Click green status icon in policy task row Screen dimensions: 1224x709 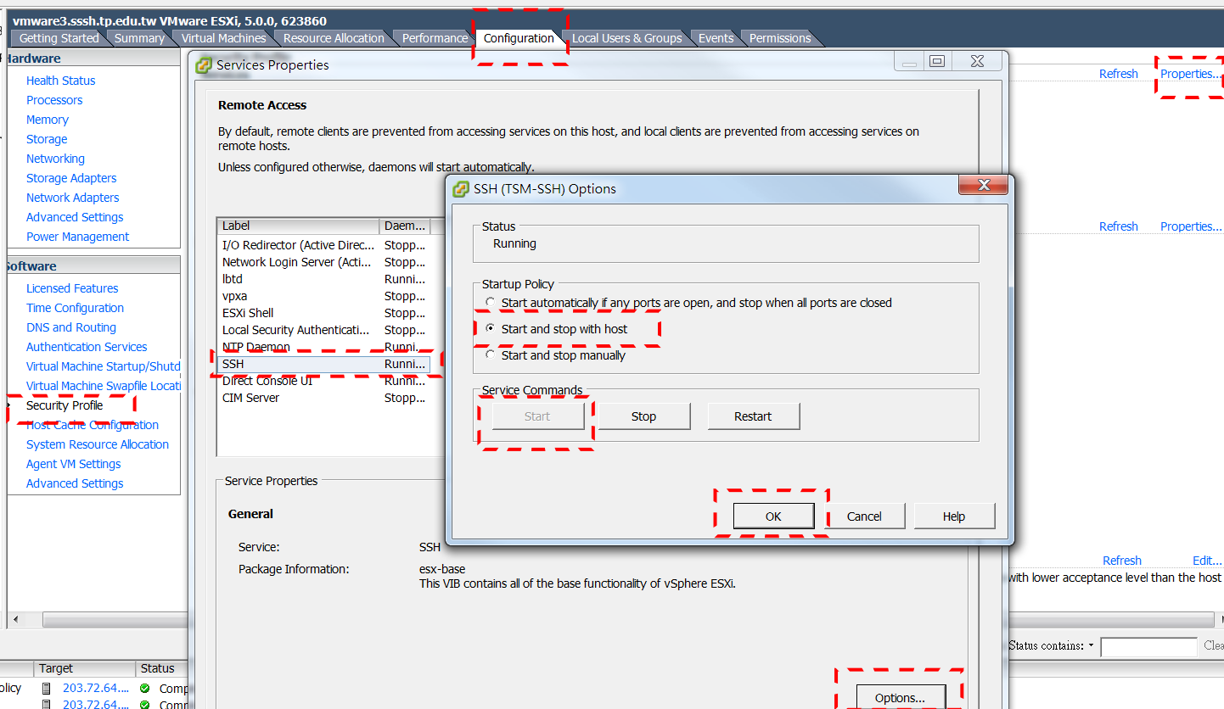click(144, 688)
